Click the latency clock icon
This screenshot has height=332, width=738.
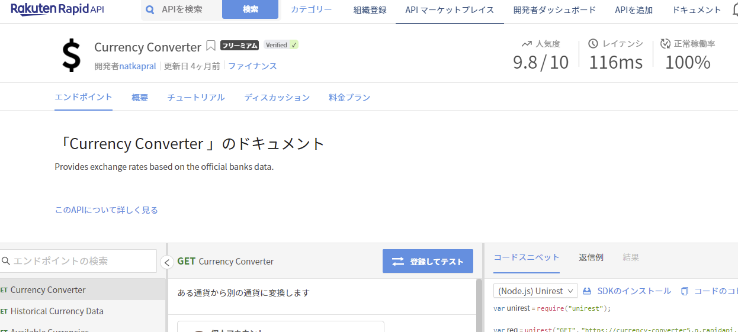coord(593,44)
